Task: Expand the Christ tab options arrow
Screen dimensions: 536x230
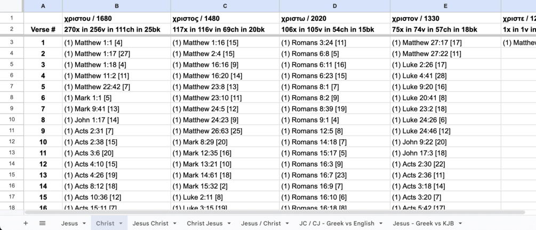Action: pos(121,224)
